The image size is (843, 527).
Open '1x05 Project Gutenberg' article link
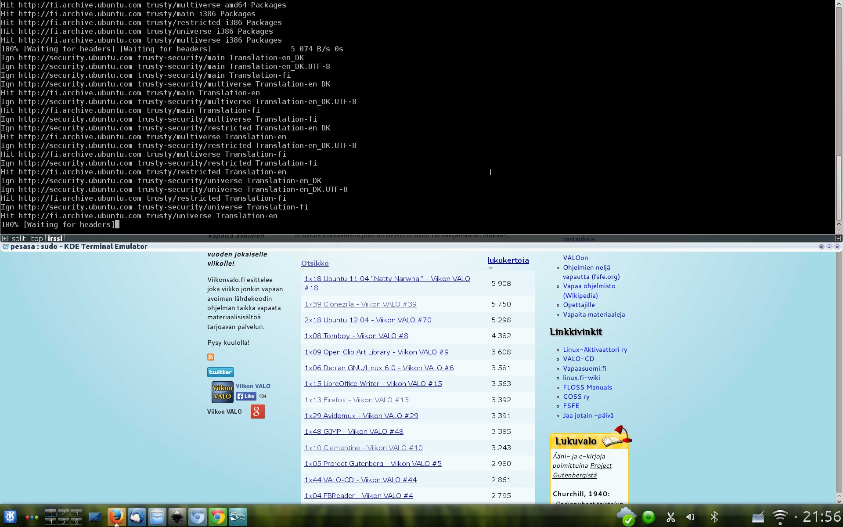point(373,464)
